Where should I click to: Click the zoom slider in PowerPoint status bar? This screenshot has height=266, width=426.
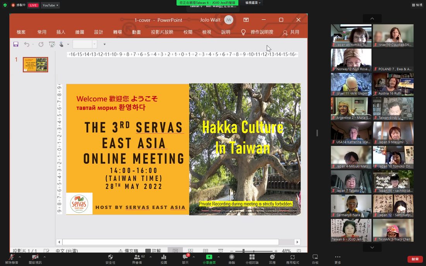coord(254,251)
